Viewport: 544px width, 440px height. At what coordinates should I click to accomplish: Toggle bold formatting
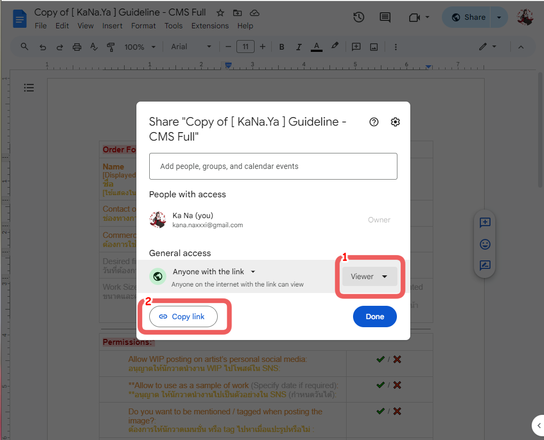[x=282, y=47]
